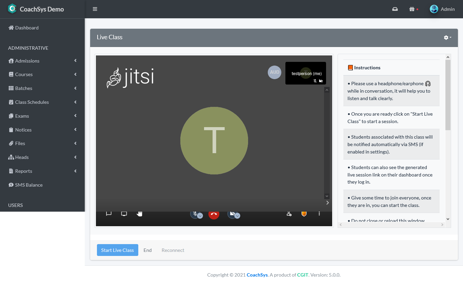
Task: Open audio settings arrow beside microphone
Action: pos(200,216)
